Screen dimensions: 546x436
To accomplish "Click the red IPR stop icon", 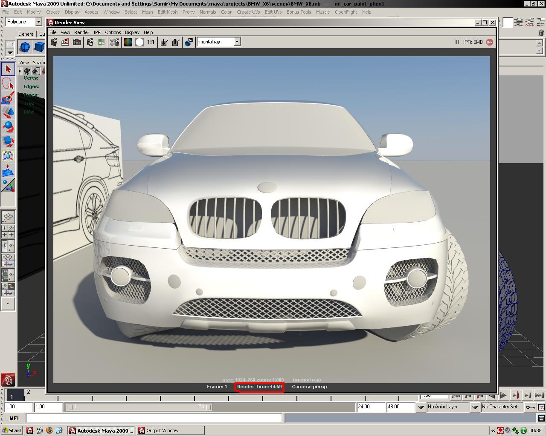I will [489, 42].
